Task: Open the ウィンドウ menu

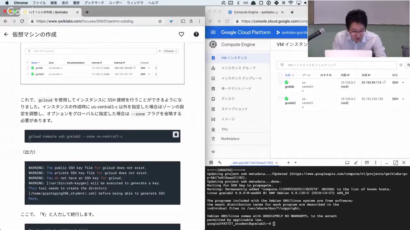Action: (135, 3)
